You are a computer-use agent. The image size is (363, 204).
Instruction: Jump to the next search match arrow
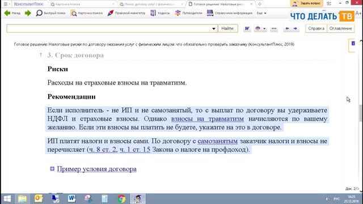click(295, 28)
